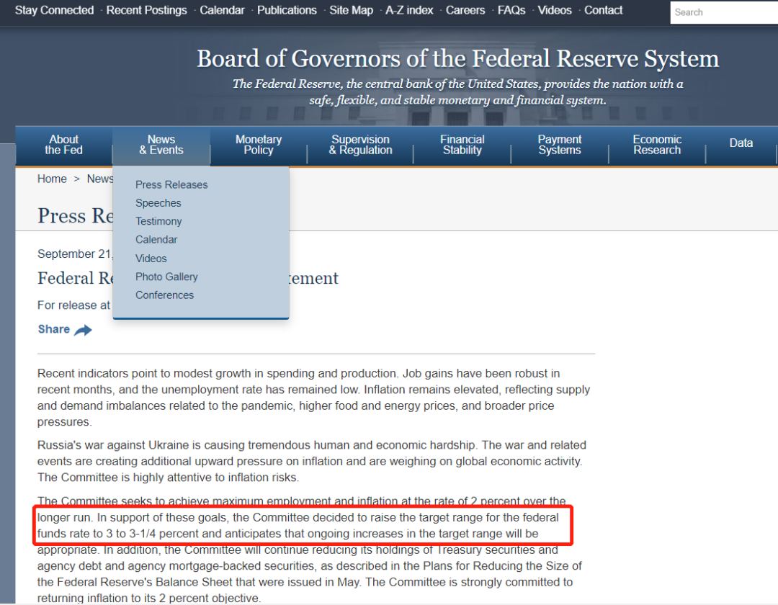
Task: Open Supervision & Regulation menu
Action: pos(360,145)
